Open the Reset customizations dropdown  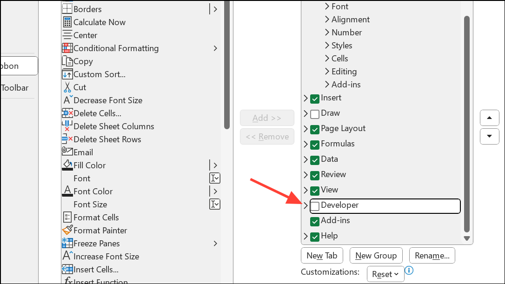(385, 274)
